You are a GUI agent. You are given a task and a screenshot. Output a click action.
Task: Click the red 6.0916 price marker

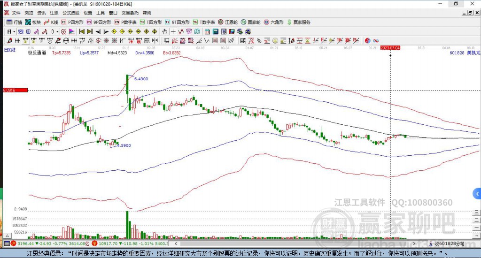pyautogui.click(x=16, y=90)
